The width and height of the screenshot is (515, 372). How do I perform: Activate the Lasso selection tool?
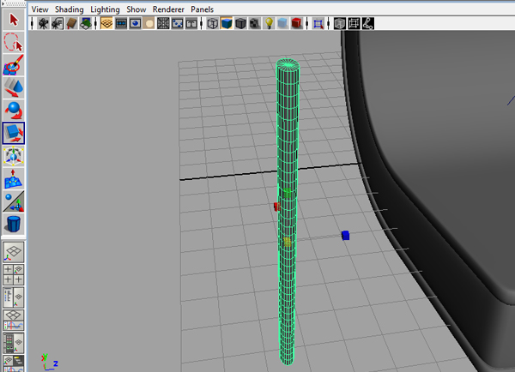(14, 40)
